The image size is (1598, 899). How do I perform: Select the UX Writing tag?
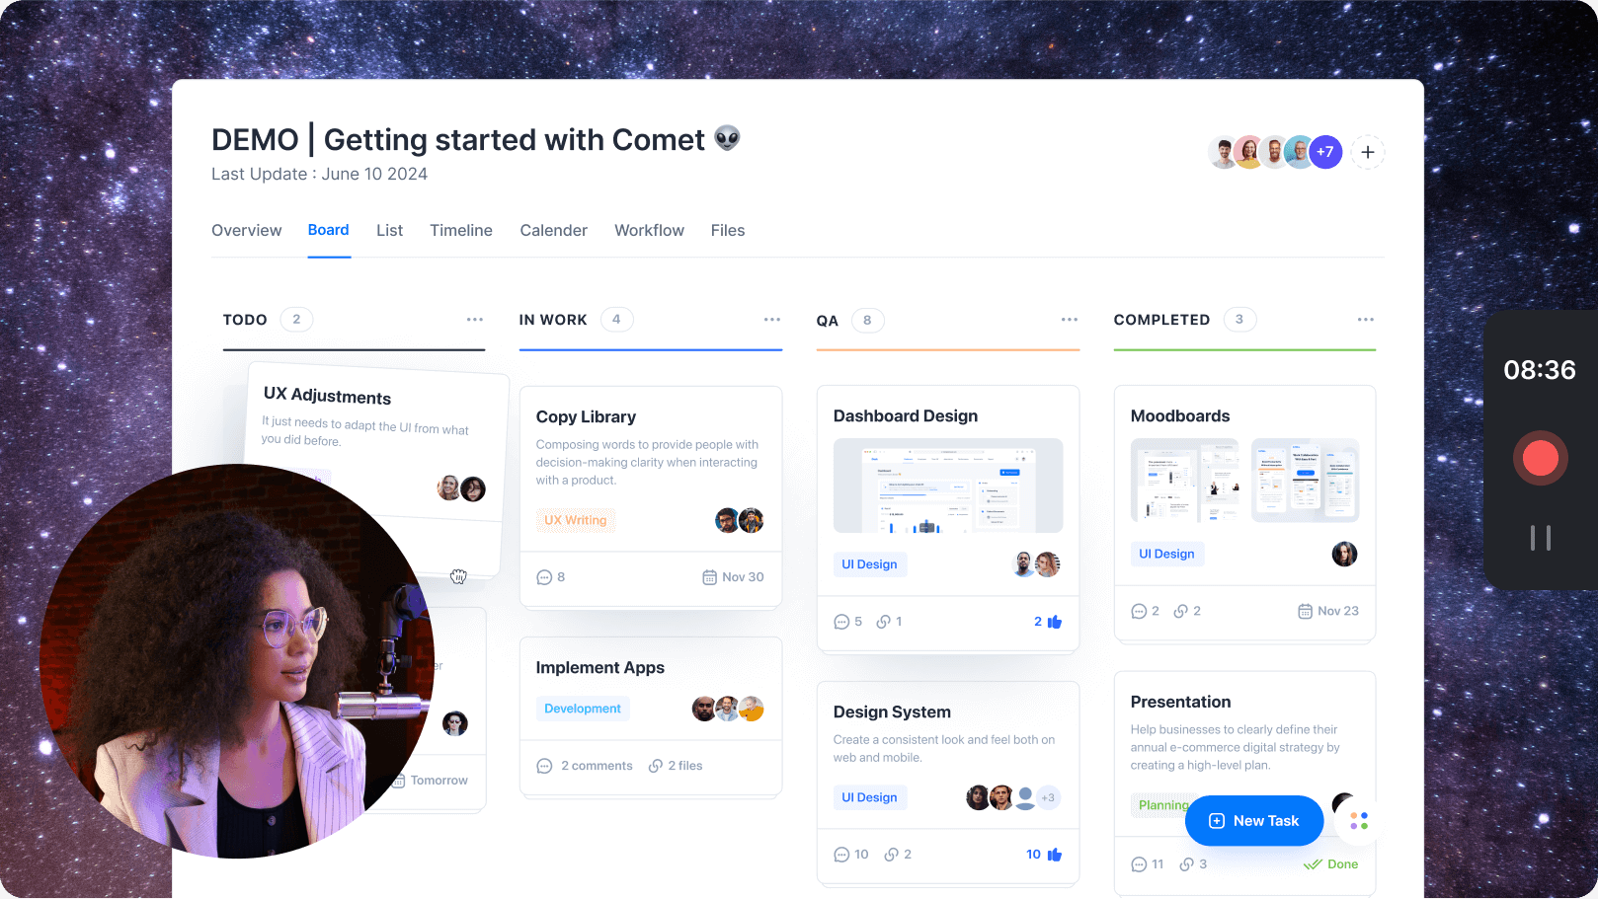pyautogui.click(x=576, y=520)
